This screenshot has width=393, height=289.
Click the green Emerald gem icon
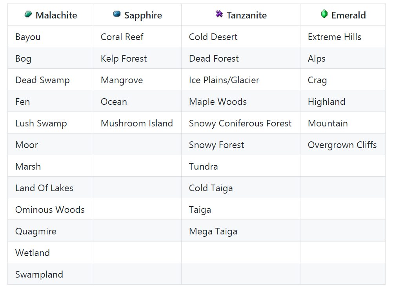coord(324,14)
